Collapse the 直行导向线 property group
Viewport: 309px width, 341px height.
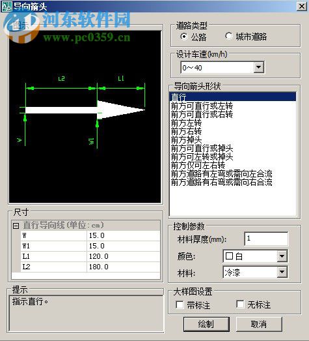point(16,226)
